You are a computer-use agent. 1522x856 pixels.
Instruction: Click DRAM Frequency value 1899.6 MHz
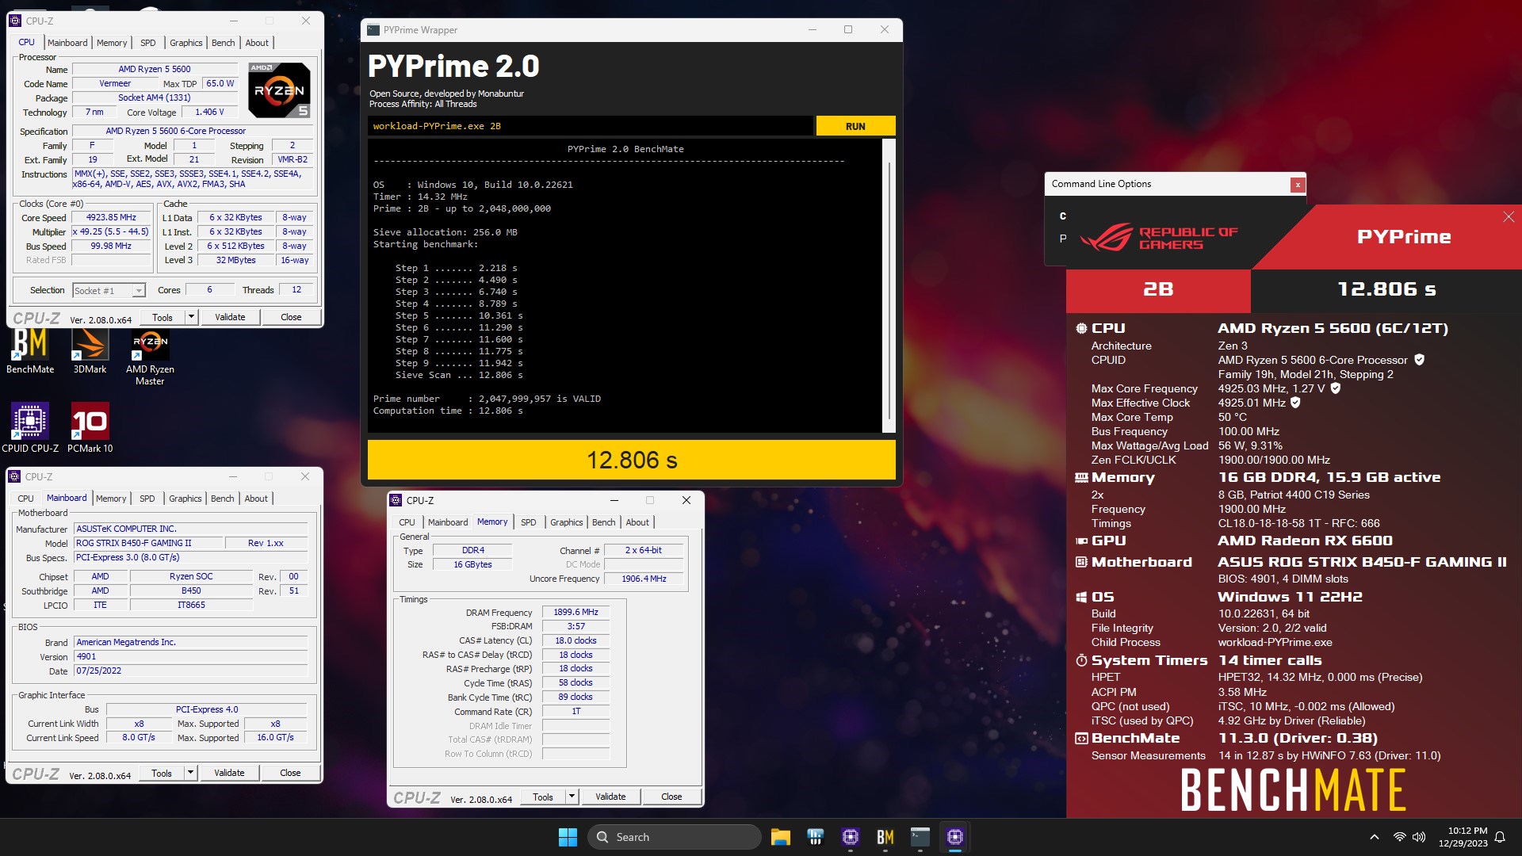point(576,612)
